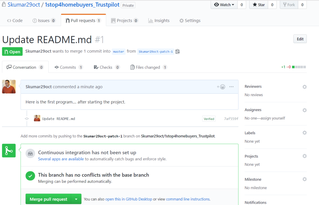Open Milestone settings via its gear icon
The width and height of the screenshot is (319, 205).
[304, 179]
